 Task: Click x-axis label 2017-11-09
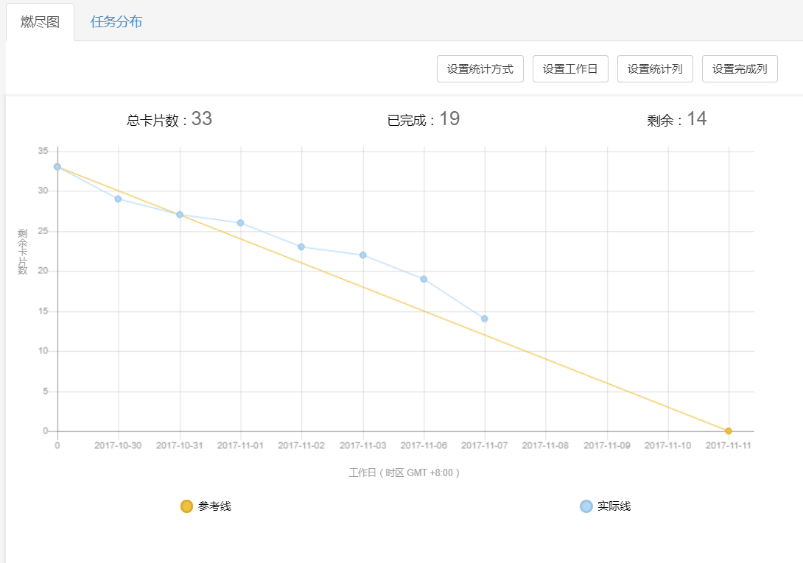click(607, 446)
